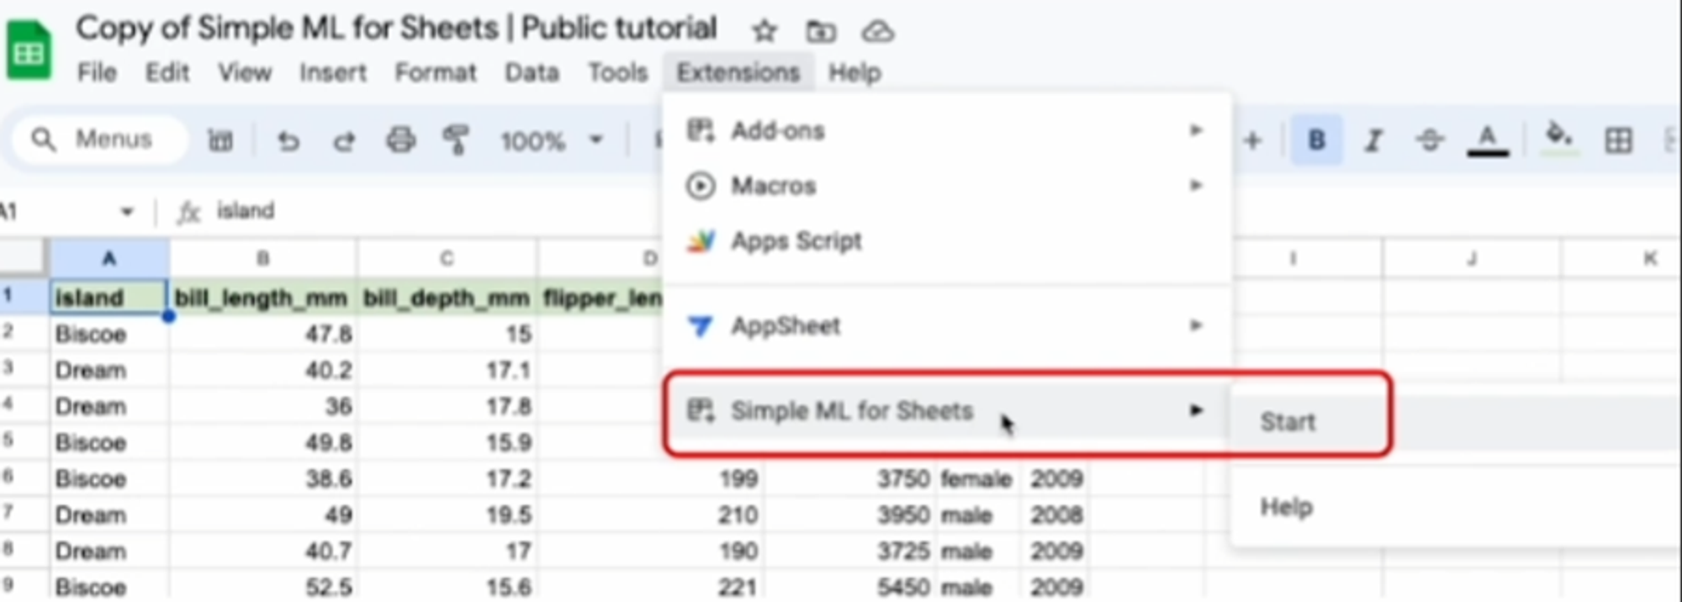Open the borders tool
The width and height of the screenshot is (1682, 602).
pyautogui.click(x=1618, y=140)
